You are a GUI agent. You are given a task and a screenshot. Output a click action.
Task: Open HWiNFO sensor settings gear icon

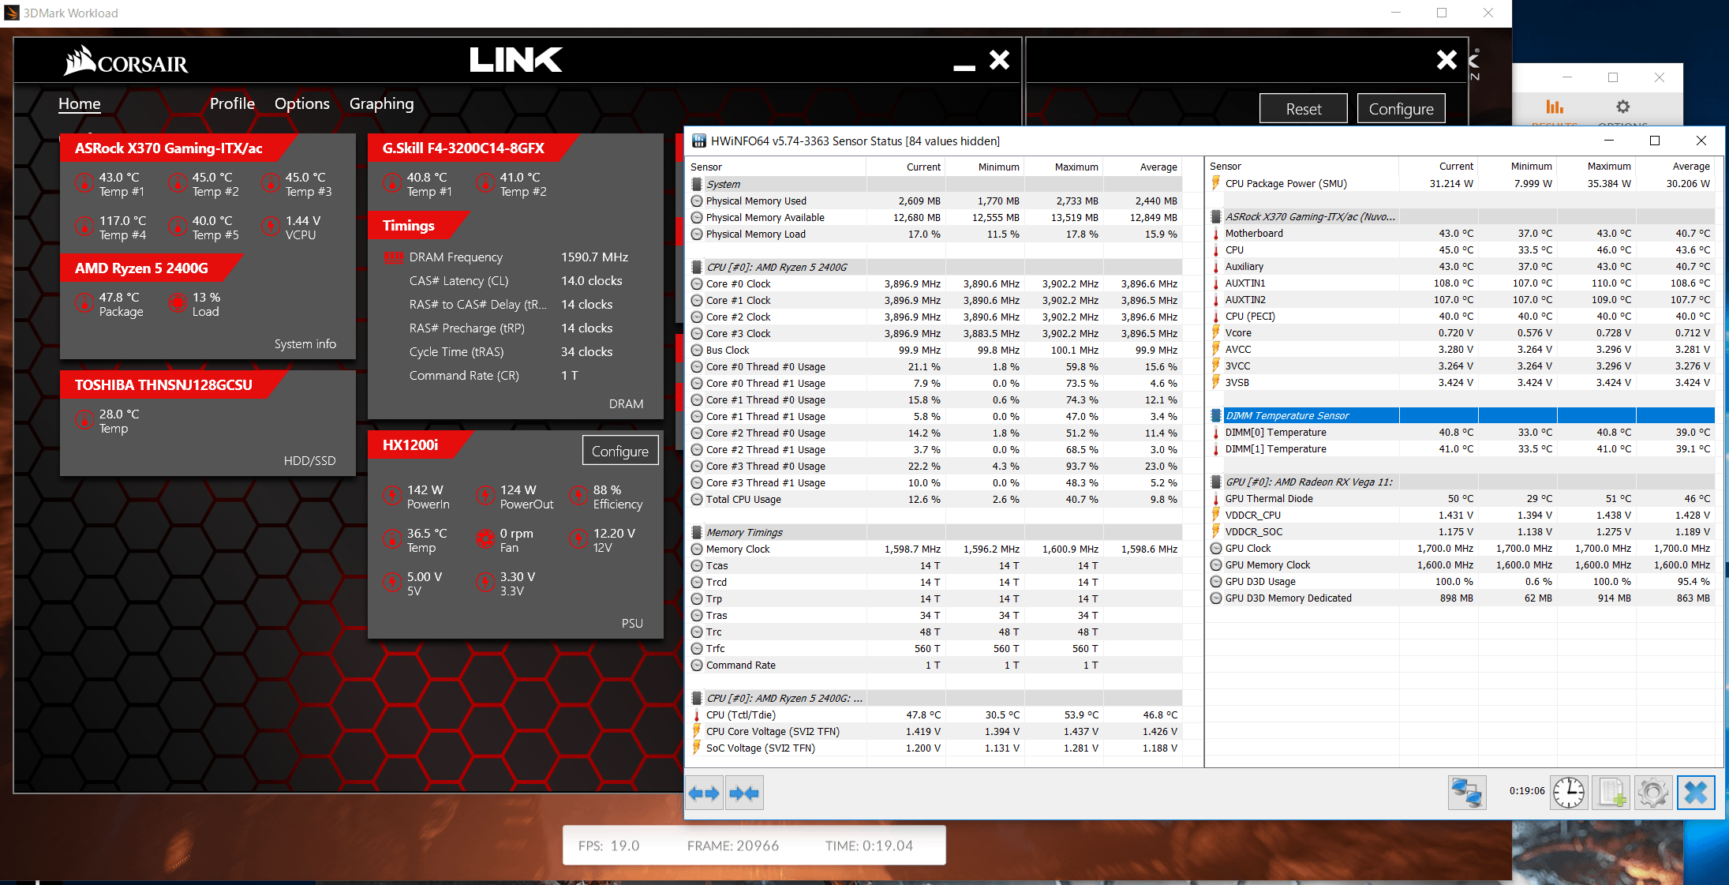(1652, 792)
